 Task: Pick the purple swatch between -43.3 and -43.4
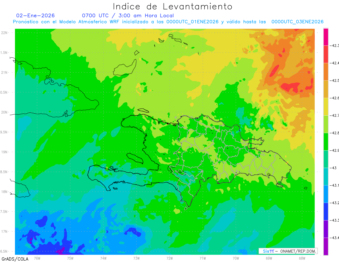pyautogui.click(x=326, y=229)
